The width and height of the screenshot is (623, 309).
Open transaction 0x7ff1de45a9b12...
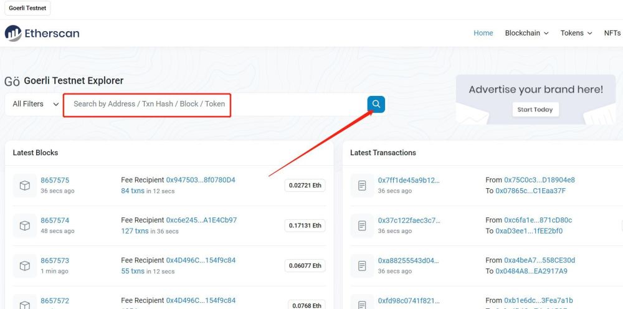tap(409, 180)
